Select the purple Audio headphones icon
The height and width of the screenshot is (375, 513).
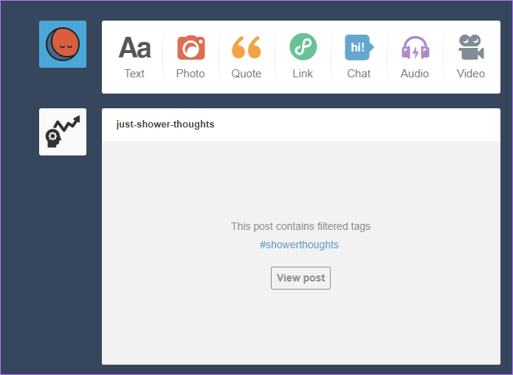click(415, 48)
